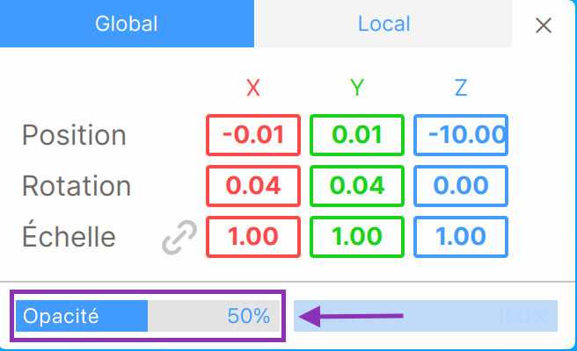Image resolution: width=577 pixels, height=351 pixels.
Task: Edit the Échelle Y scale field
Action: pos(357,237)
